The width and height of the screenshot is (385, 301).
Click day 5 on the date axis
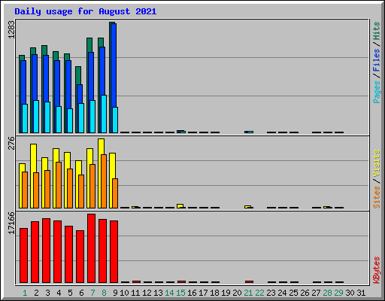click(70, 293)
